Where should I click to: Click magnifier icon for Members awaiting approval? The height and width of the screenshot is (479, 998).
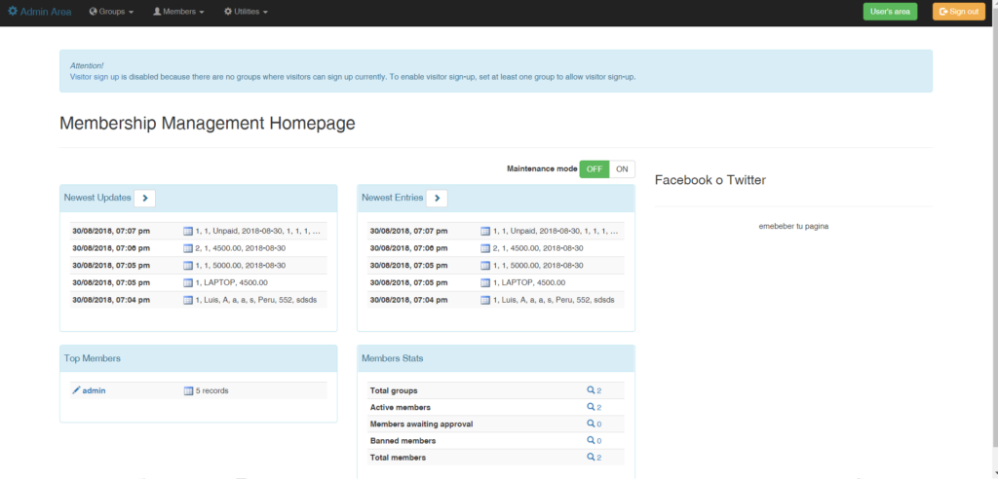[x=591, y=424]
